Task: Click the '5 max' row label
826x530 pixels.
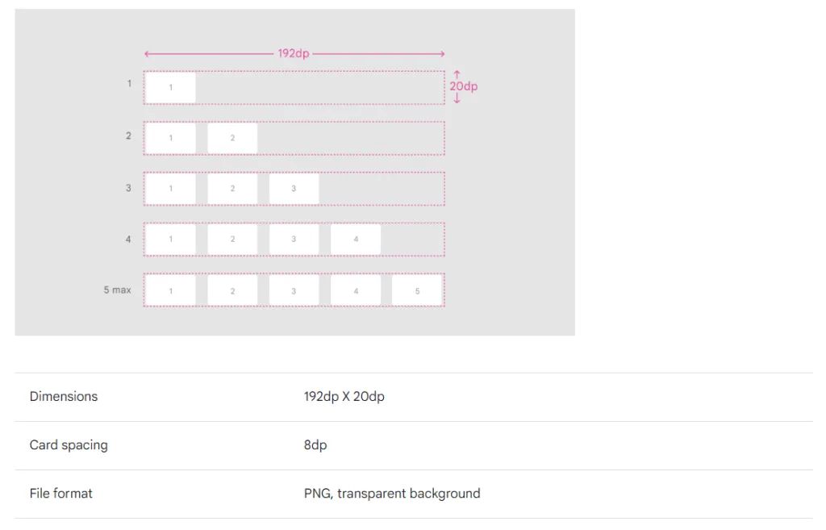Action: point(117,290)
